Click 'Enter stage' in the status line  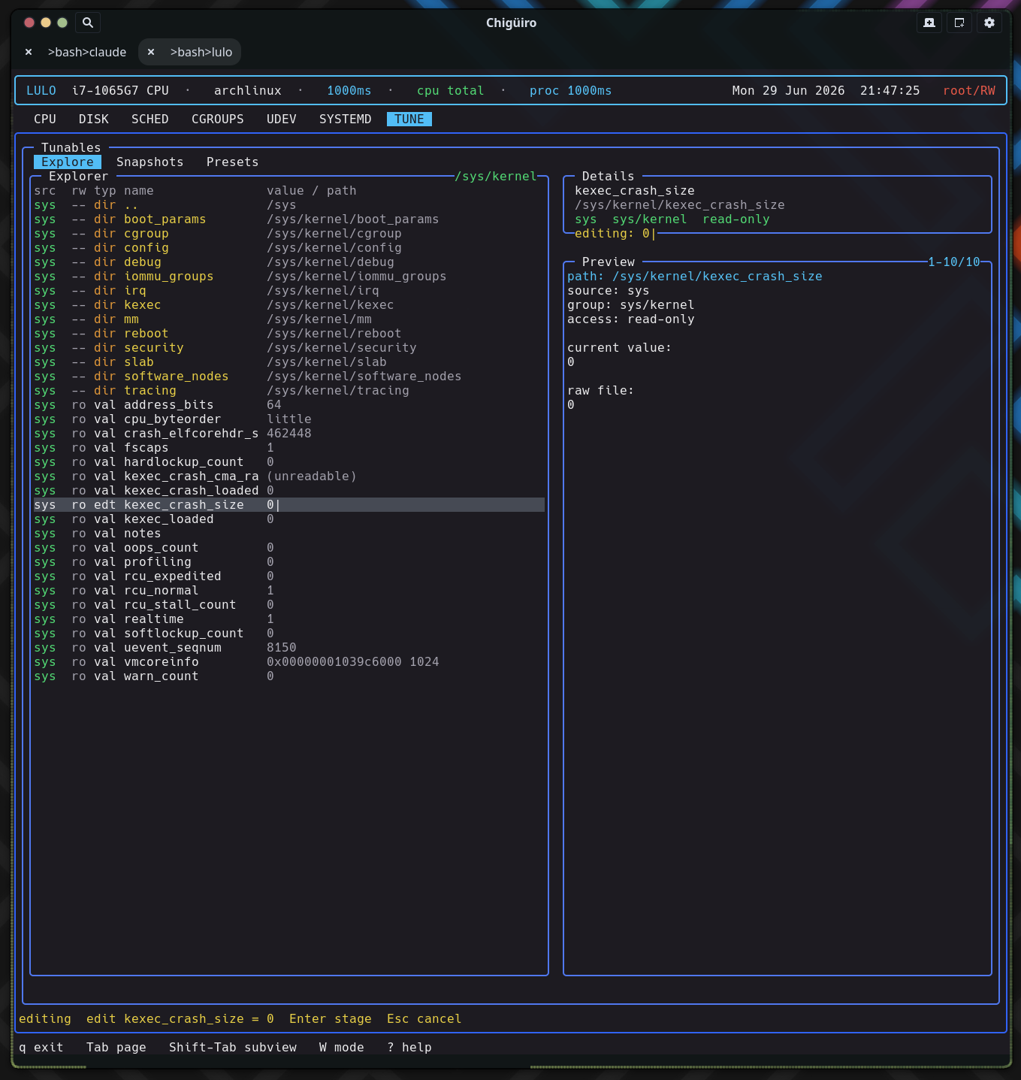click(x=331, y=1019)
